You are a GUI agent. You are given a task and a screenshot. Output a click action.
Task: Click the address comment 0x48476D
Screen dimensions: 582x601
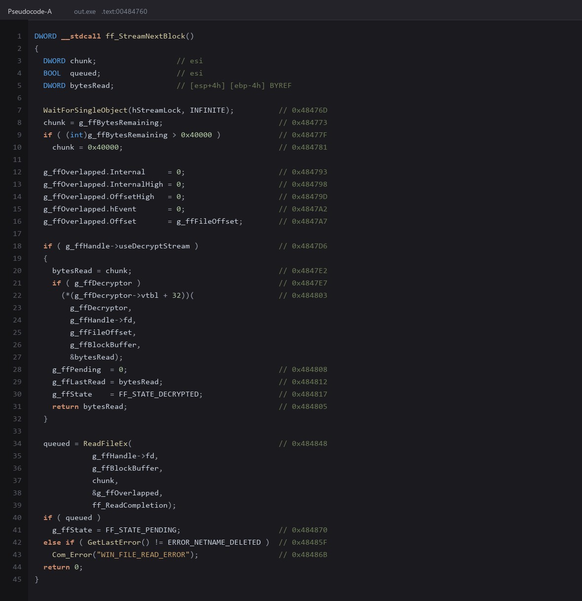pos(303,110)
